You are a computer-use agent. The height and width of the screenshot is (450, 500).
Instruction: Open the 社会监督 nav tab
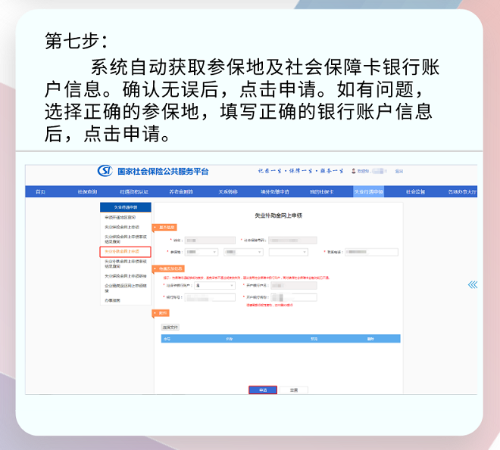point(415,191)
